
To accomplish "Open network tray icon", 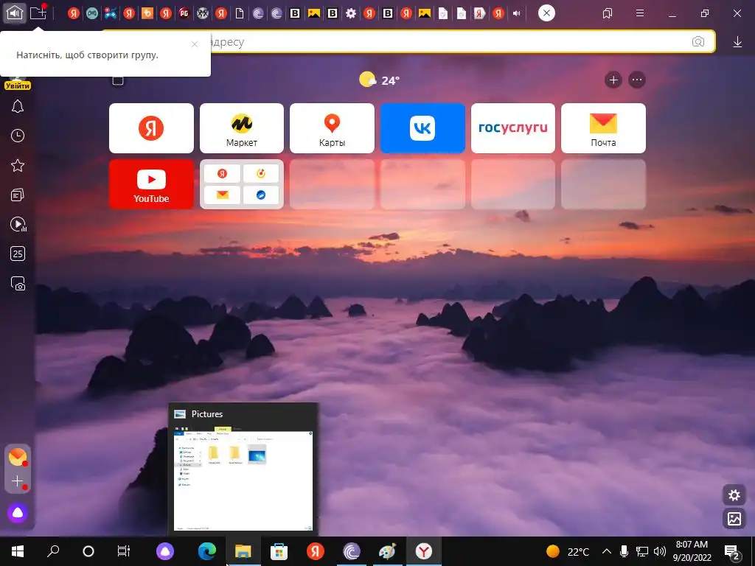I will point(642,551).
